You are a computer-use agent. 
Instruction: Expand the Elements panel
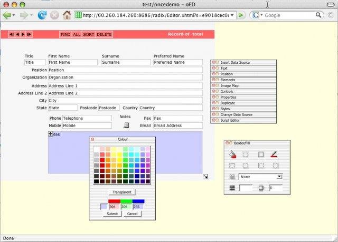[x=243, y=80]
